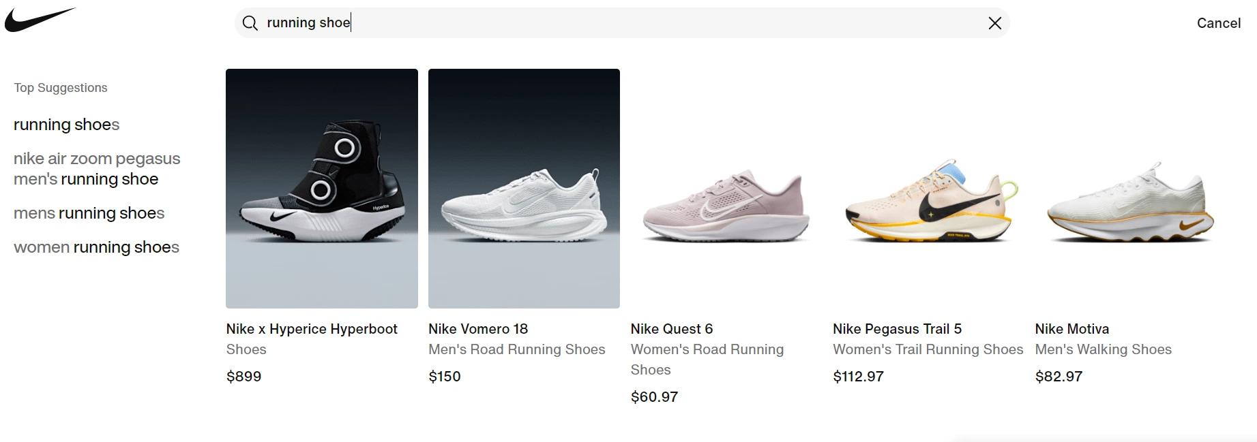Image resolution: width=1257 pixels, height=442 pixels.
Task: Select the suggestion nike air zoom pegasus men's running shoe
Action: point(96,168)
